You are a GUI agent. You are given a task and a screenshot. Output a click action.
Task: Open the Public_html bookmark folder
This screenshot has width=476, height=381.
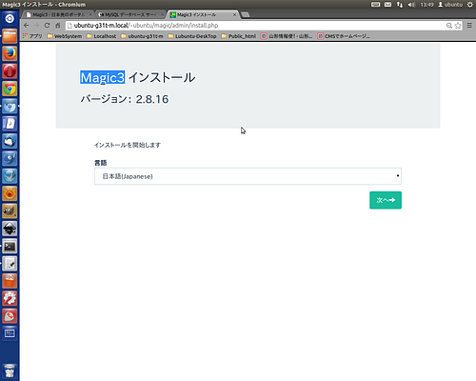click(x=239, y=36)
